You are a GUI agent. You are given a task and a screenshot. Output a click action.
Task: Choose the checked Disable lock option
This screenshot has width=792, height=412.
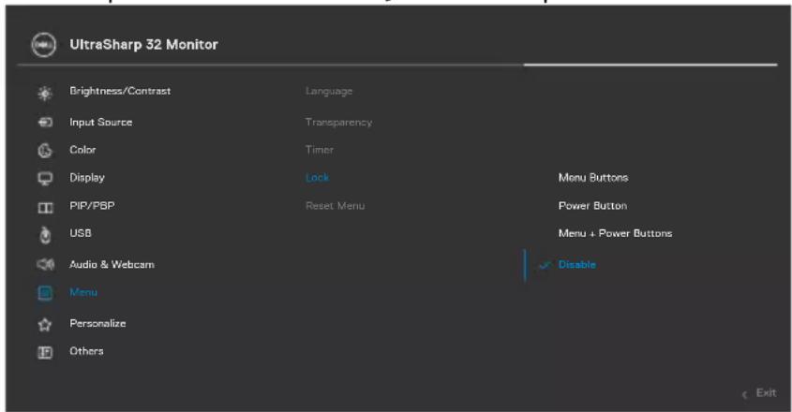coord(576,264)
